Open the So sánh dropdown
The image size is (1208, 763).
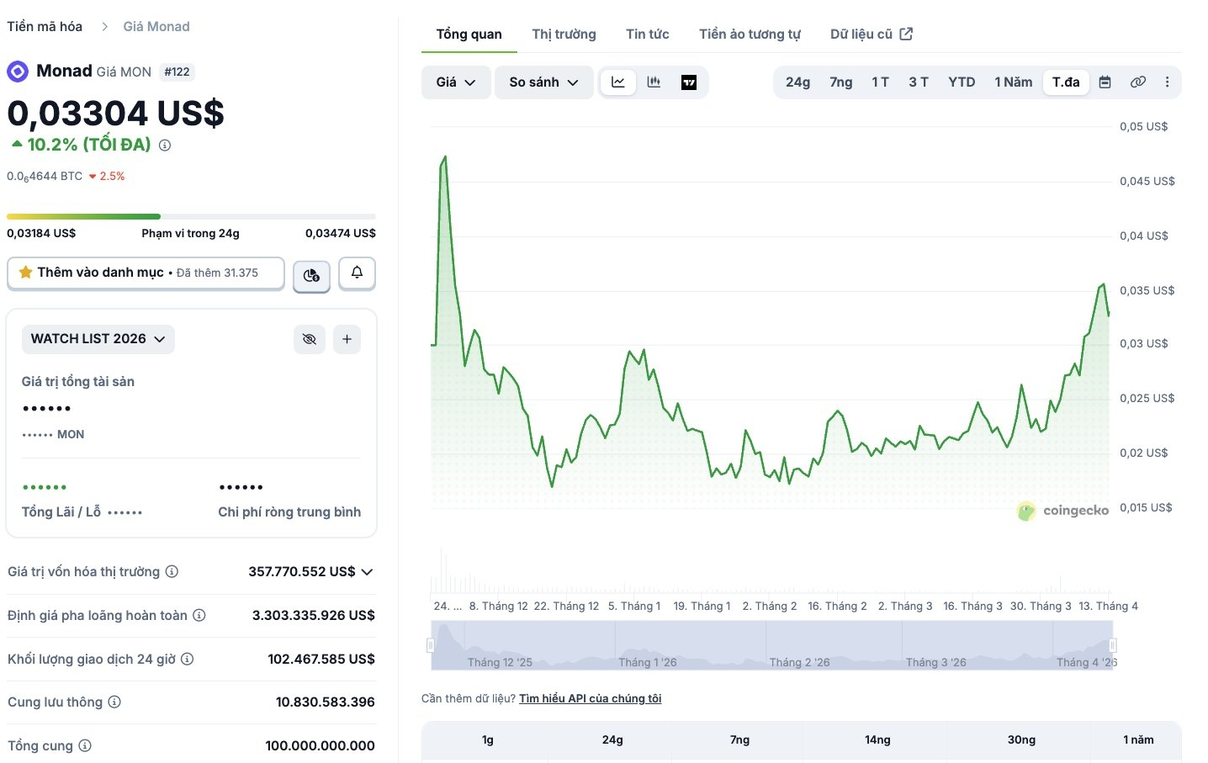[x=543, y=82]
